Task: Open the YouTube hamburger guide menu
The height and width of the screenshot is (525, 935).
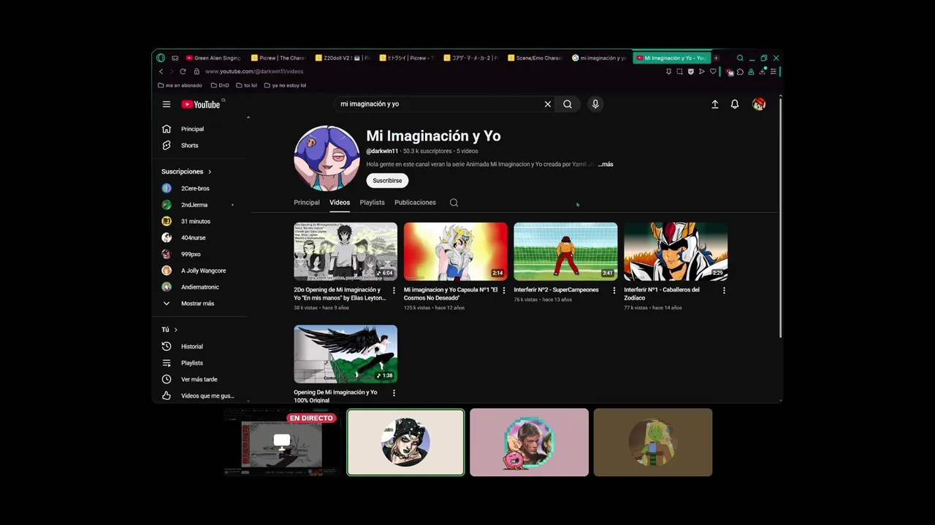Action: point(167,104)
